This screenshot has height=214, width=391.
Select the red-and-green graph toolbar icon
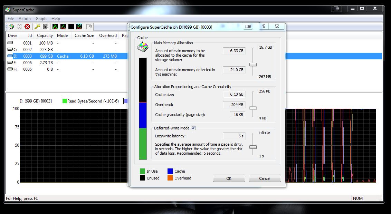(63, 27)
